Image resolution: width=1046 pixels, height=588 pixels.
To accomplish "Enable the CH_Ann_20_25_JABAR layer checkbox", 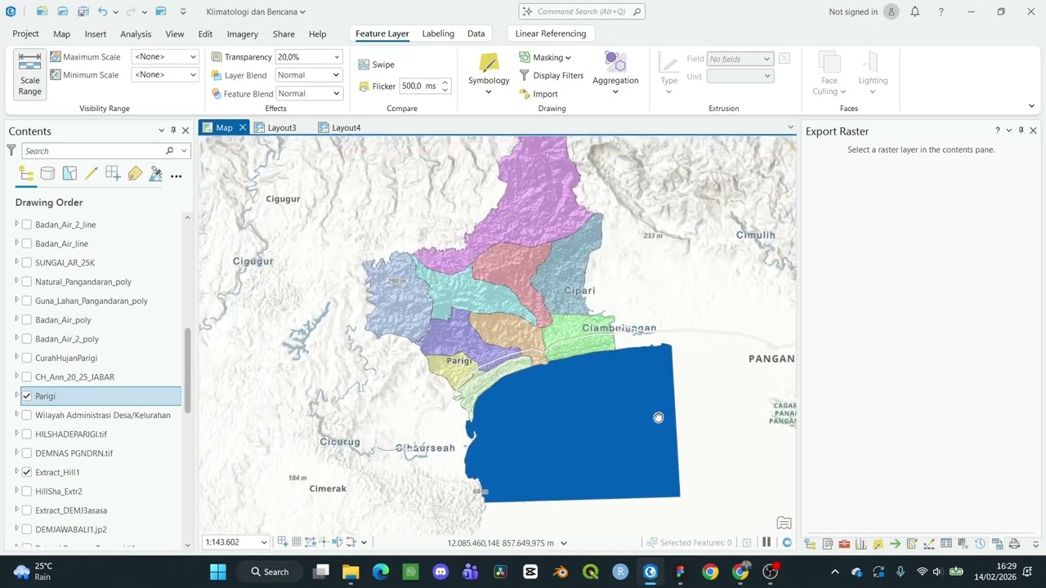I will (27, 377).
